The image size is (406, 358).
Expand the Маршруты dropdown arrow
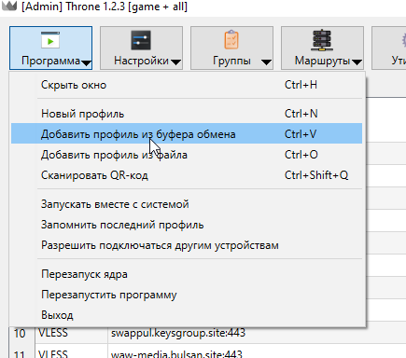[x=357, y=62]
